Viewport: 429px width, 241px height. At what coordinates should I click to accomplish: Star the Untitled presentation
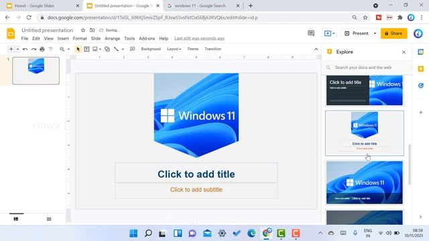[x=83, y=30]
